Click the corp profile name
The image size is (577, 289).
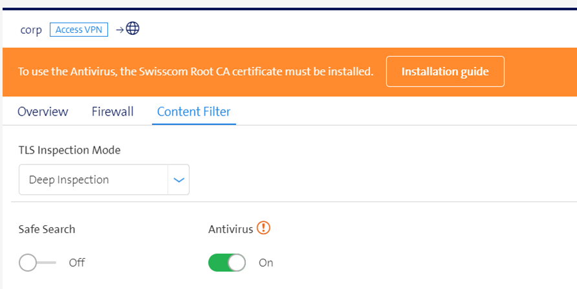pos(31,30)
